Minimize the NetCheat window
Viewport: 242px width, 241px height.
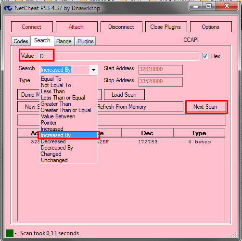tap(196, 7)
